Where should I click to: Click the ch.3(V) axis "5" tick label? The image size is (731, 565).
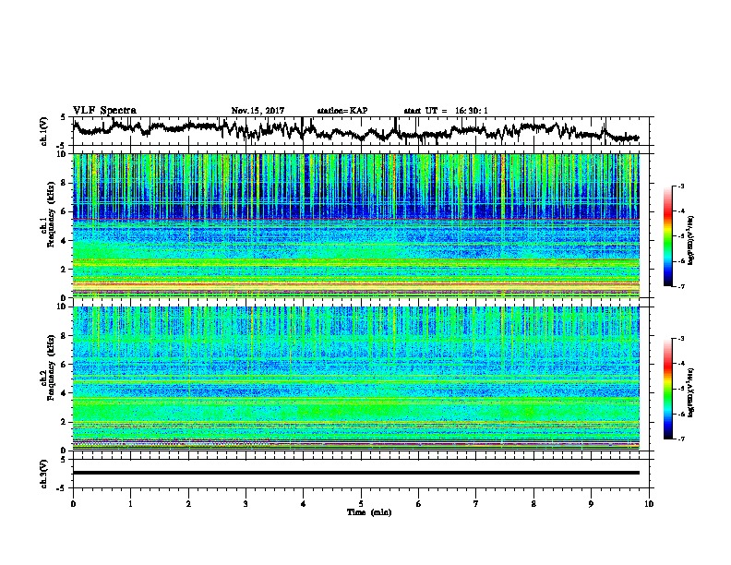click(63, 460)
